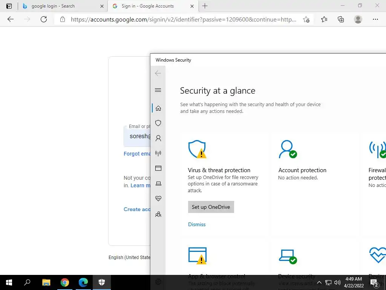386x290 pixels.
Task: View site information lock icon
Action: 63,19
